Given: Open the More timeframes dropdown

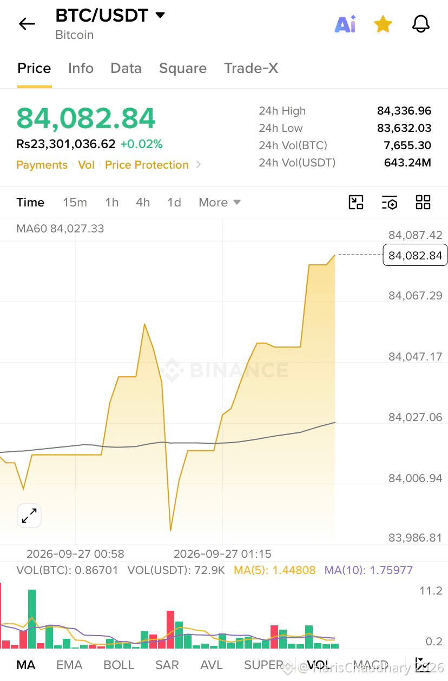Looking at the screenshot, I should (x=220, y=202).
